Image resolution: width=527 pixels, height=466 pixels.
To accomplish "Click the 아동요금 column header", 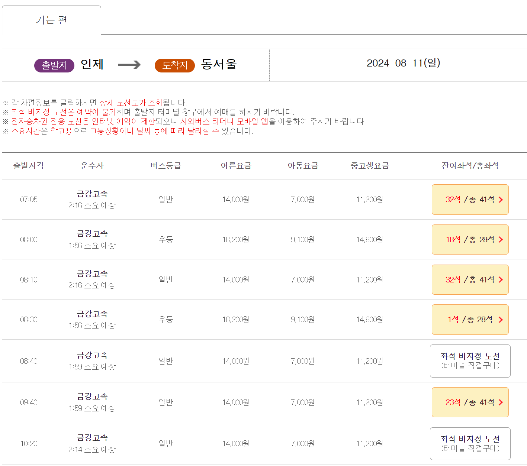I will [303, 166].
